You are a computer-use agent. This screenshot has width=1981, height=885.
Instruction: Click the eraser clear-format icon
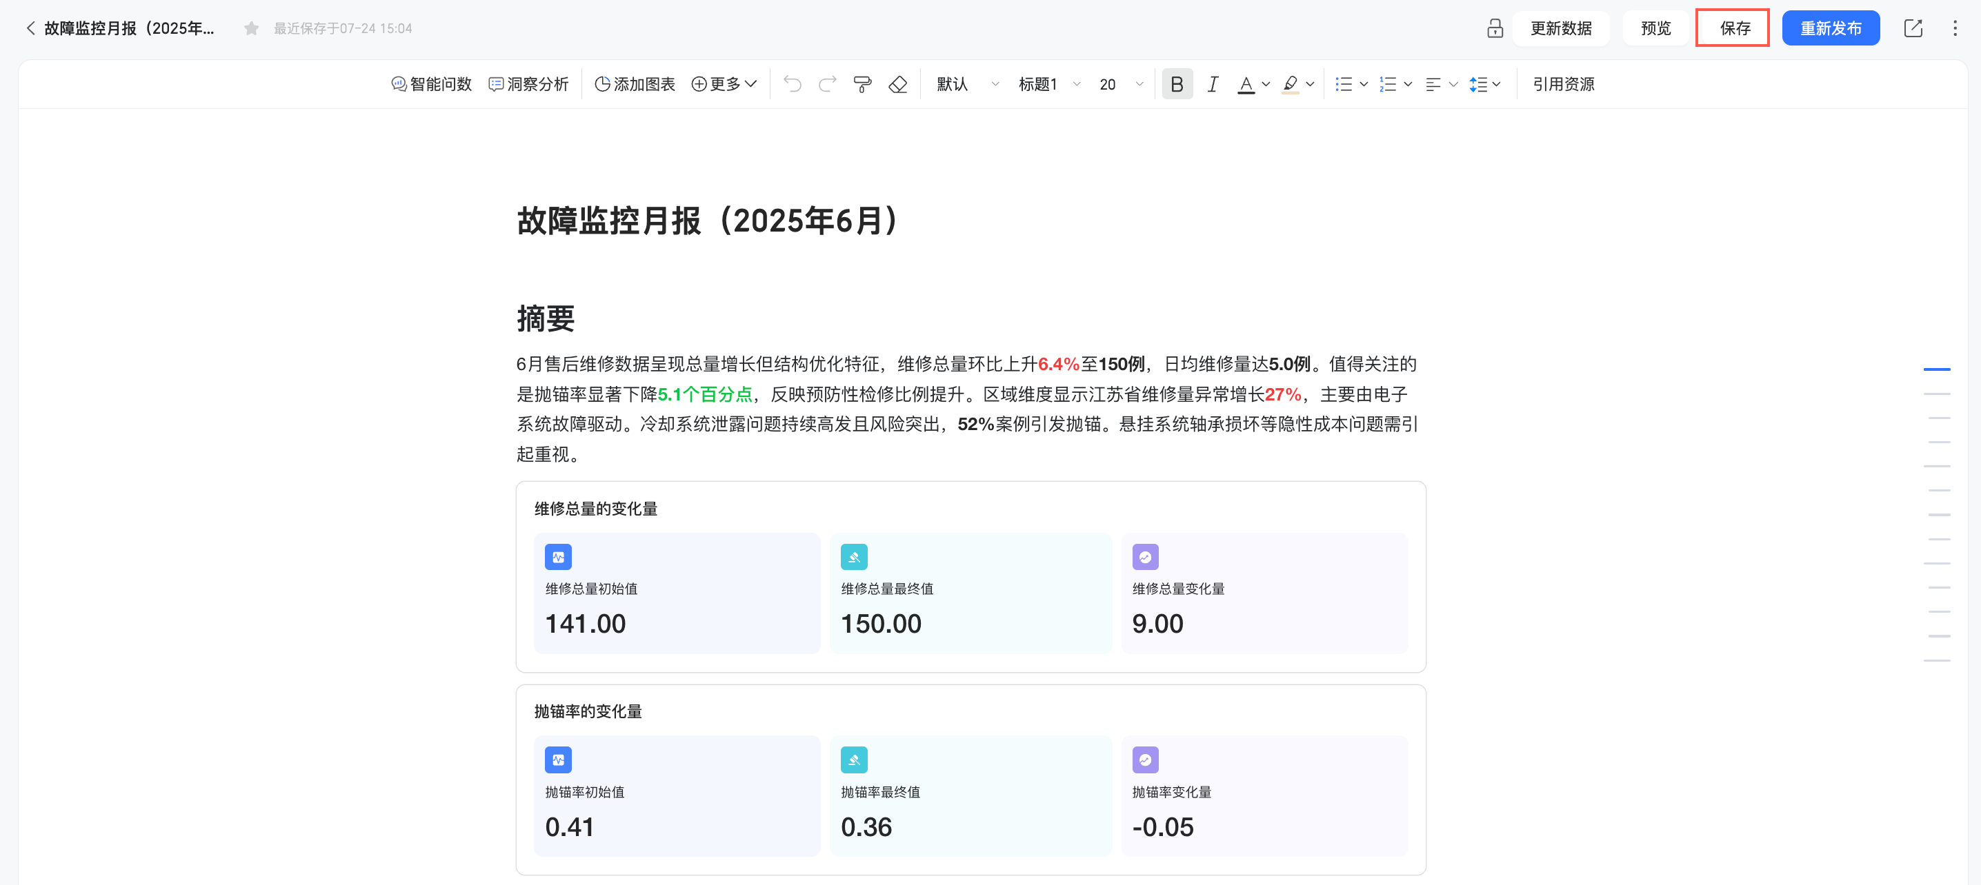pos(897,83)
